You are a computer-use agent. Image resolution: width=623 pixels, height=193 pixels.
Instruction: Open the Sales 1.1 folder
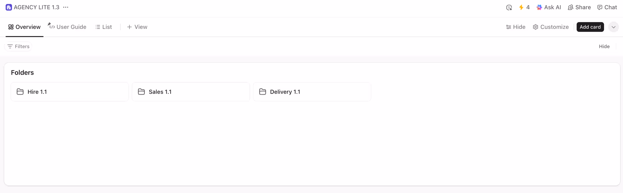(191, 92)
